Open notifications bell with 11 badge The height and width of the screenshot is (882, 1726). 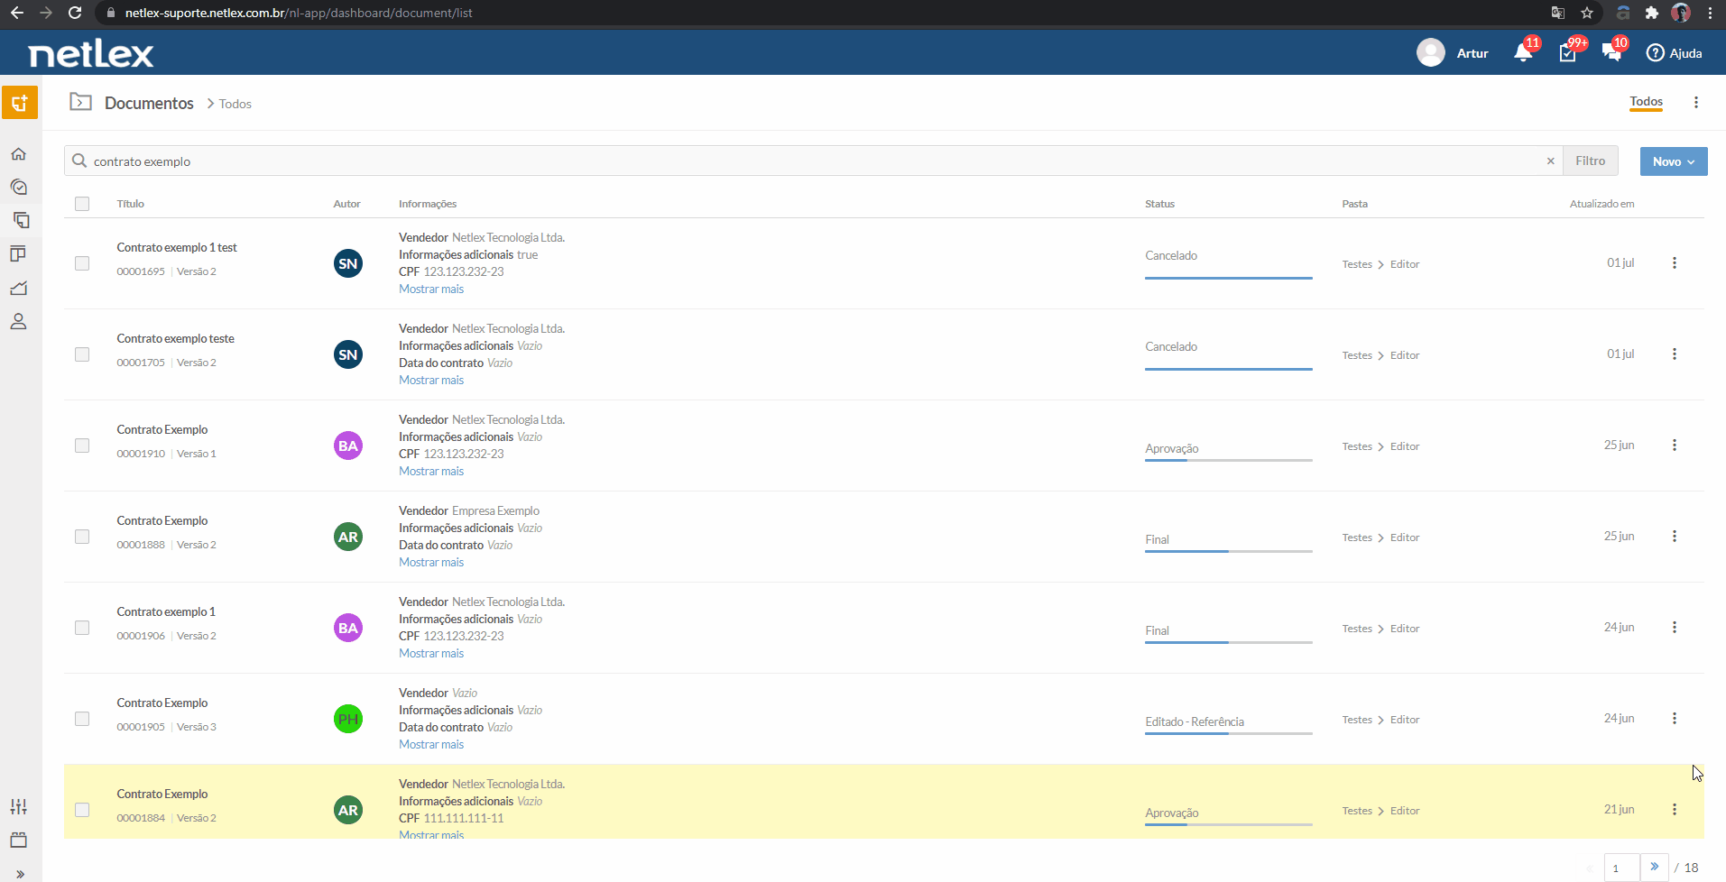pyautogui.click(x=1524, y=52)
